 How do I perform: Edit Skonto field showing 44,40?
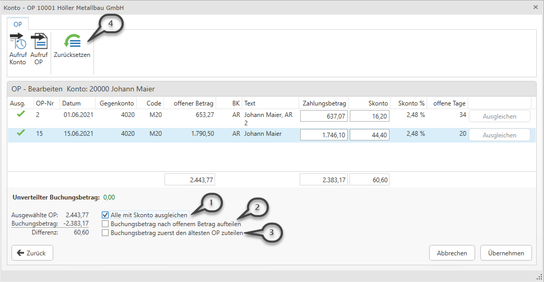click(x=369, y=135)
